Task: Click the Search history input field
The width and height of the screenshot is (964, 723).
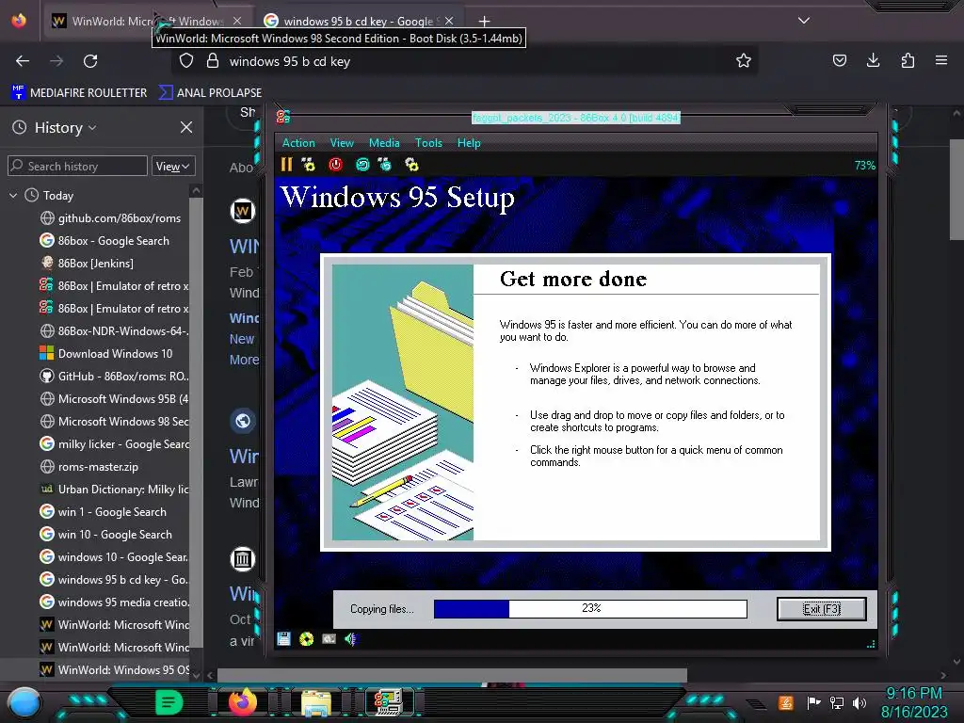Action: pyautogui.click(x=77, y=166)
